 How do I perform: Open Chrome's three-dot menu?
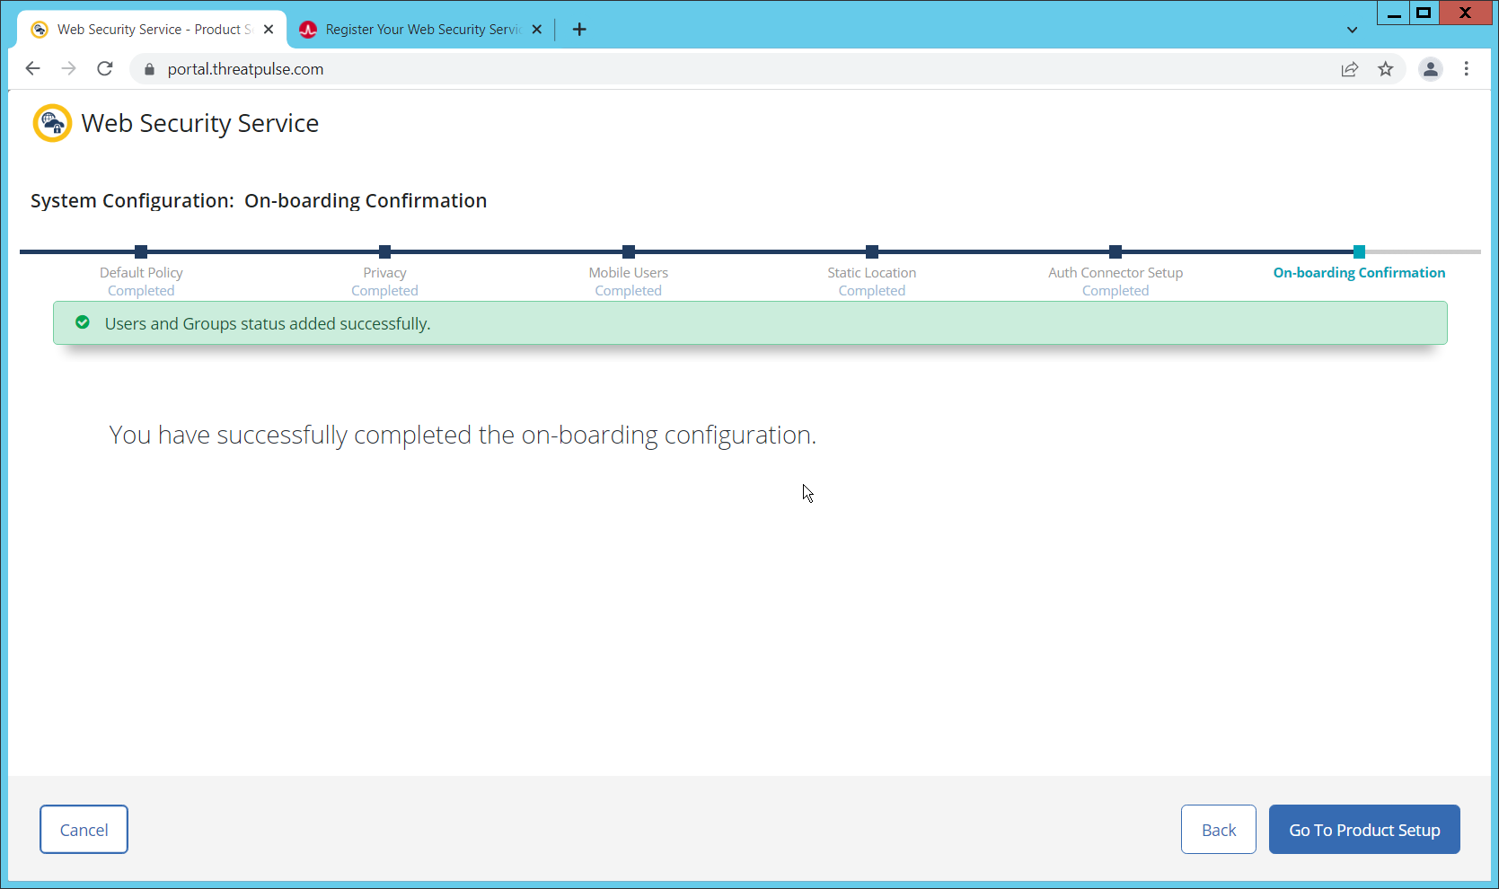tap(1466, 69)
